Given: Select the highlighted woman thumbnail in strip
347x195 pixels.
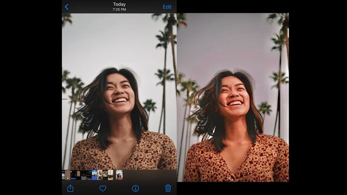Looking at the screenshot, I should click(119, 175).
